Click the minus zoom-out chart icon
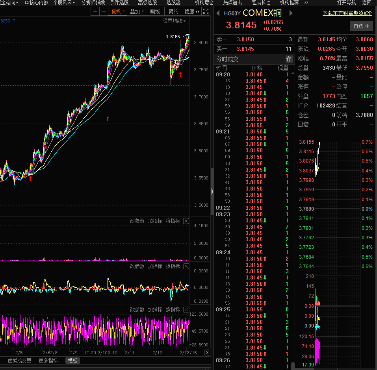Screen dimensions: 377x370 104,11
